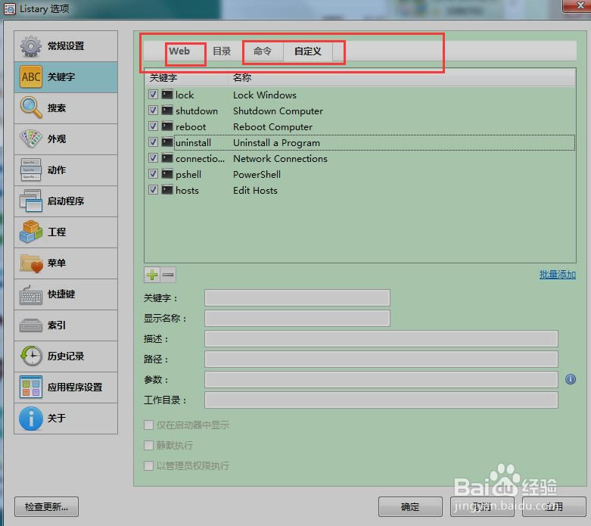Screen dimensions: 591x526
Task: Switch to the 自定义 tab
Action: pos(308,51)
